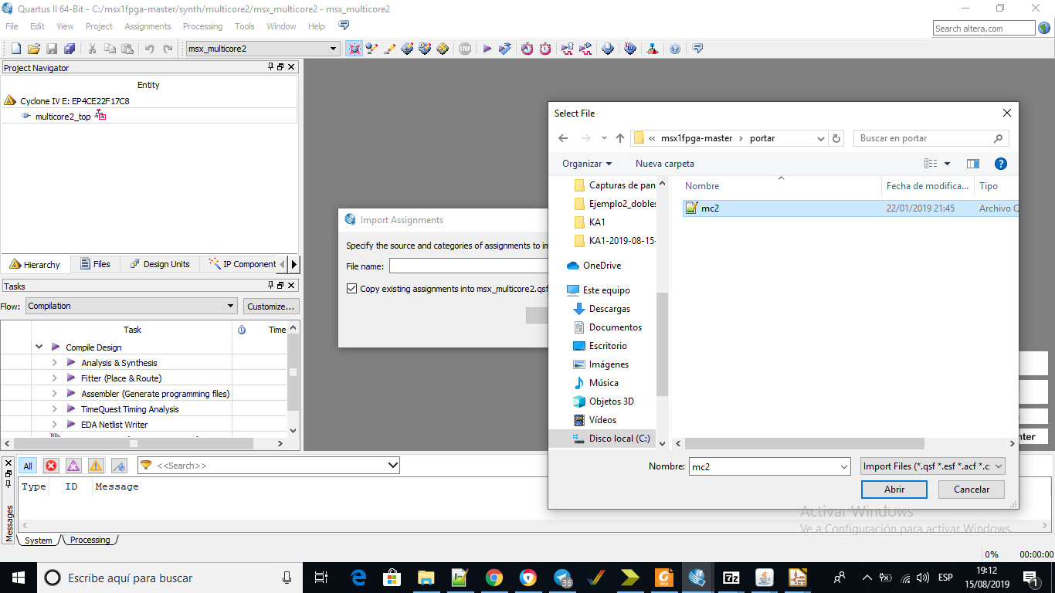Expand the Analysis & Synthesis task

tap(54, 363)
